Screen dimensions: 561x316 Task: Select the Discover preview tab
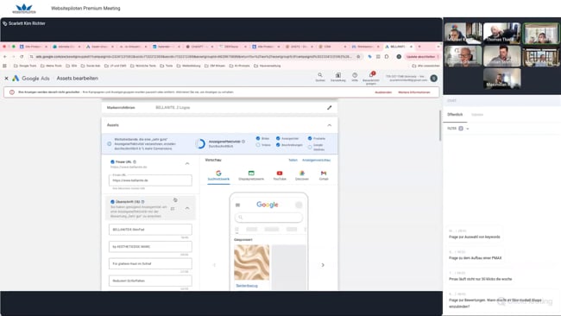(302, 175)
